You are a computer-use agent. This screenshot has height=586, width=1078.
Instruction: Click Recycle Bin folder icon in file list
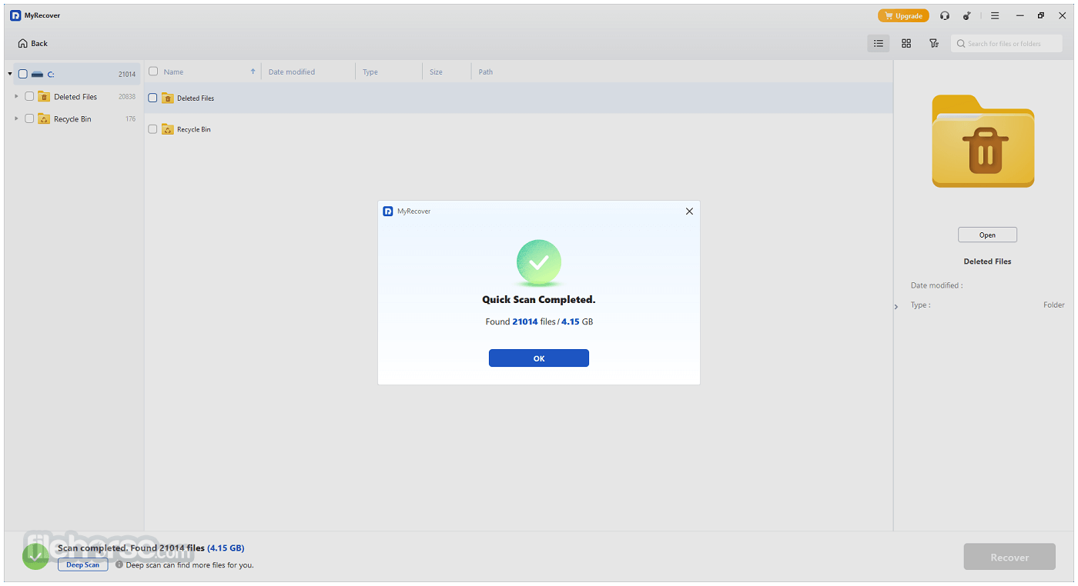pos(167,129)
